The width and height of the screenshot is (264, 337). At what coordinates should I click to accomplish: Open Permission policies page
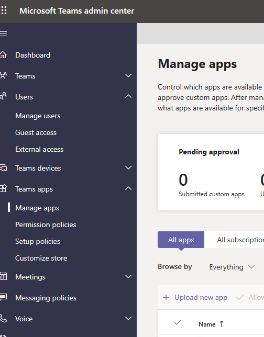(46, 224)
